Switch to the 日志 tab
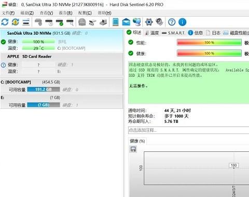Screen dimensions: 249x197 click(213, 33)
